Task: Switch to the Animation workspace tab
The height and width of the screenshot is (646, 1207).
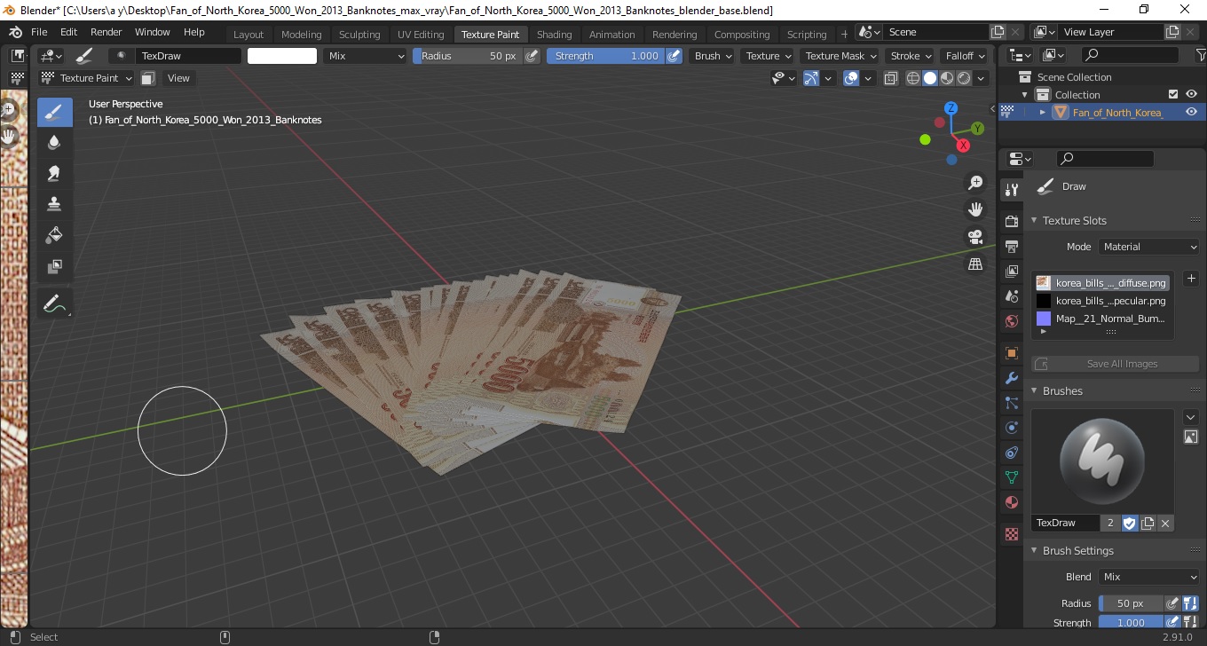Action: coord(612,35)
